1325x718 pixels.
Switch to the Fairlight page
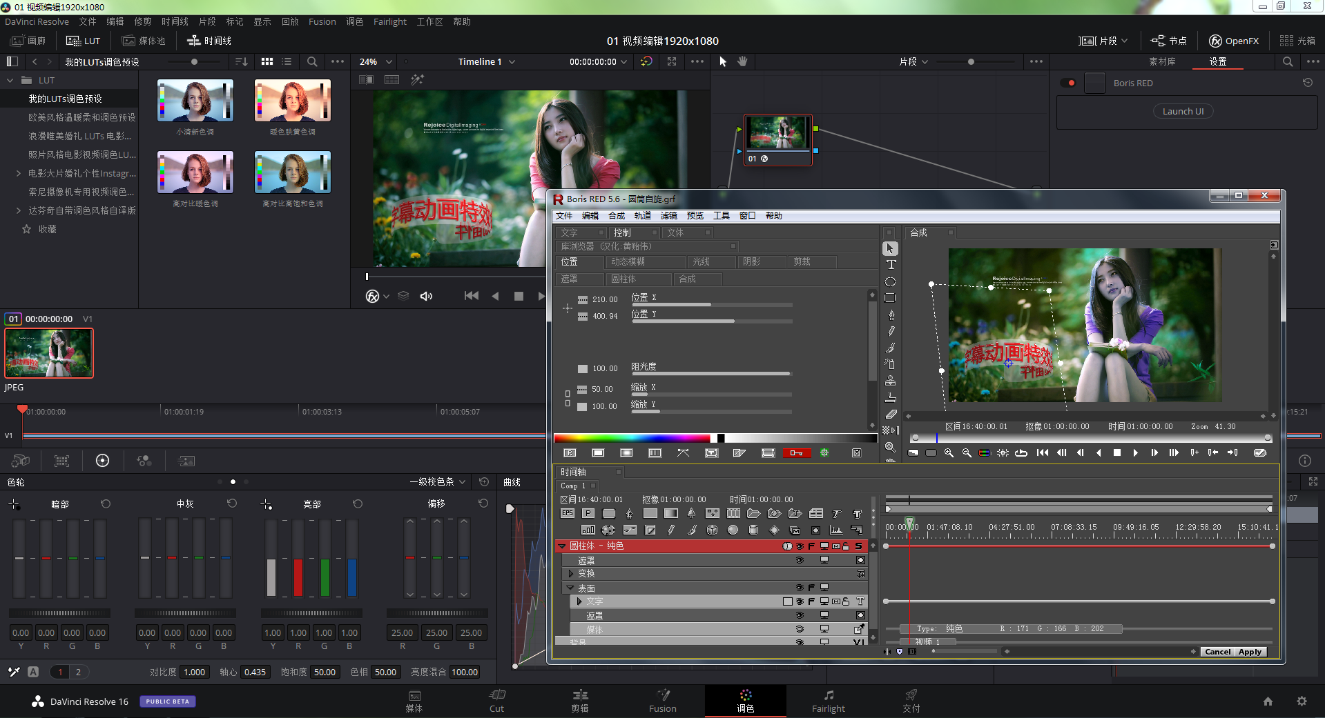tap(829, 701)
